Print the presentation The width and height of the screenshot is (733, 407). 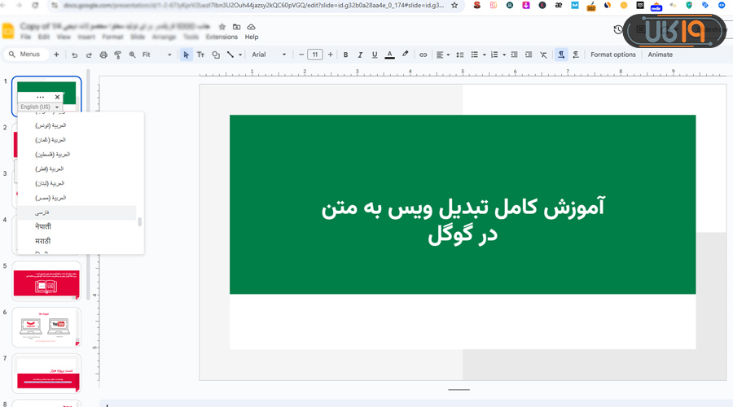[103, 55]
